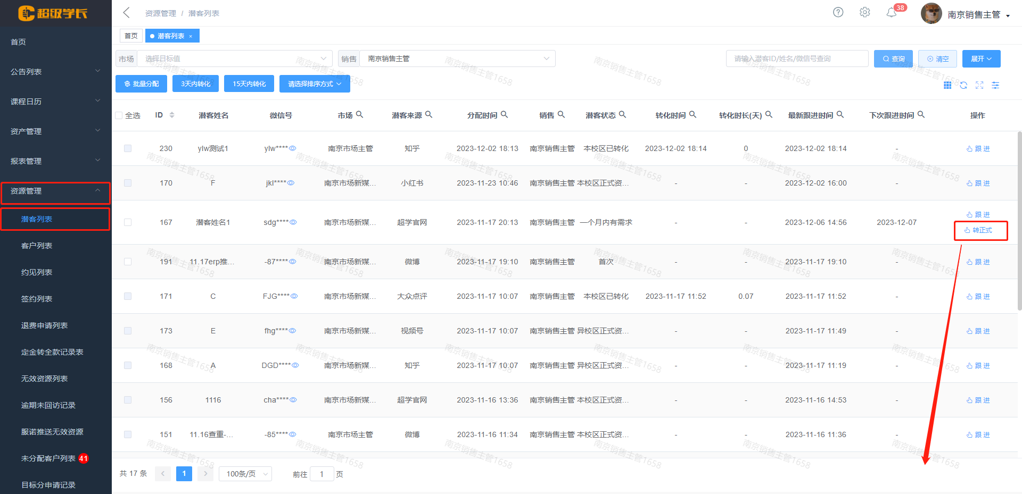Focus the 潜客ID/姓名/微信号 search input field
The height and width of the screenshot is (494, 1022).
point(796,58)
